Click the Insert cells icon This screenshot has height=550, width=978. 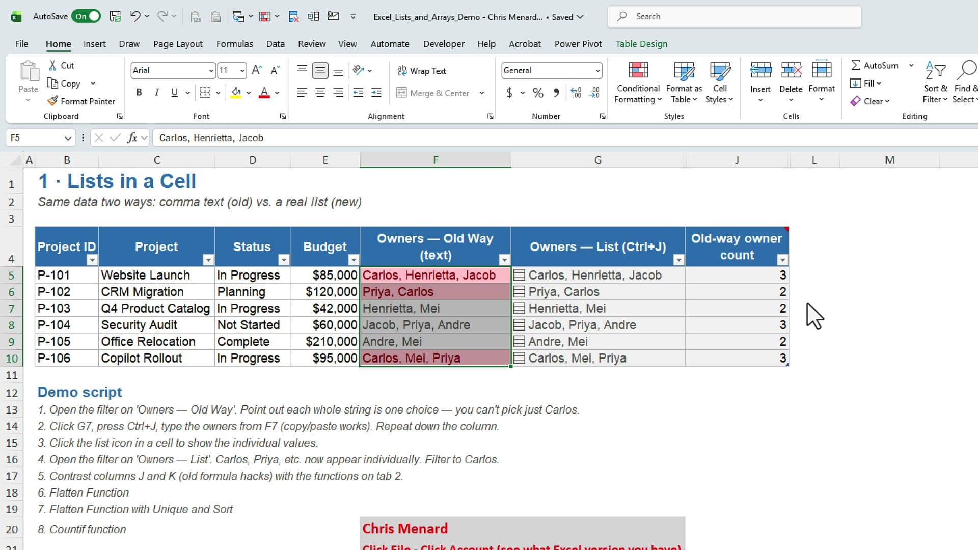coord(760,70)
